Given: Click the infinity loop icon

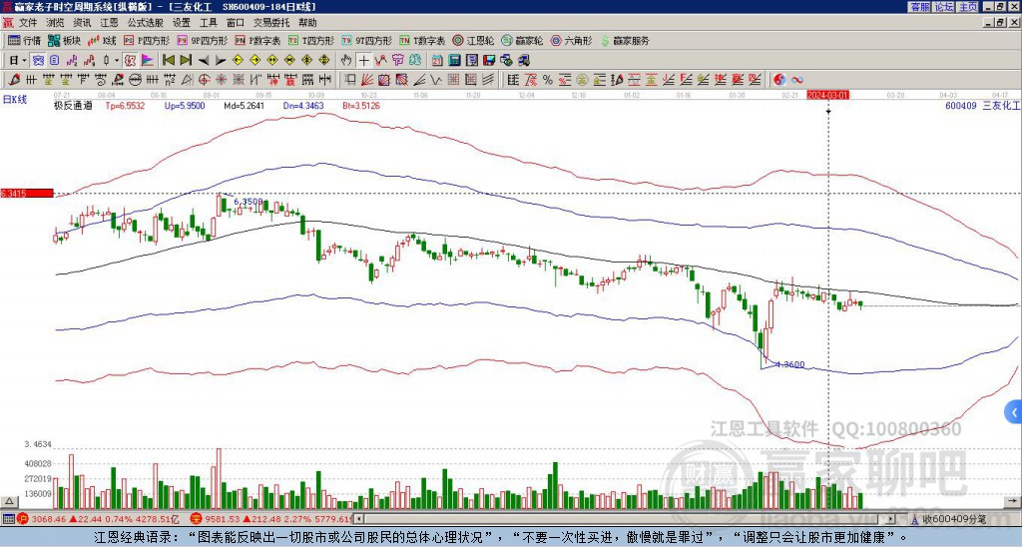Looking at the screenshot, I should [797, 80].
